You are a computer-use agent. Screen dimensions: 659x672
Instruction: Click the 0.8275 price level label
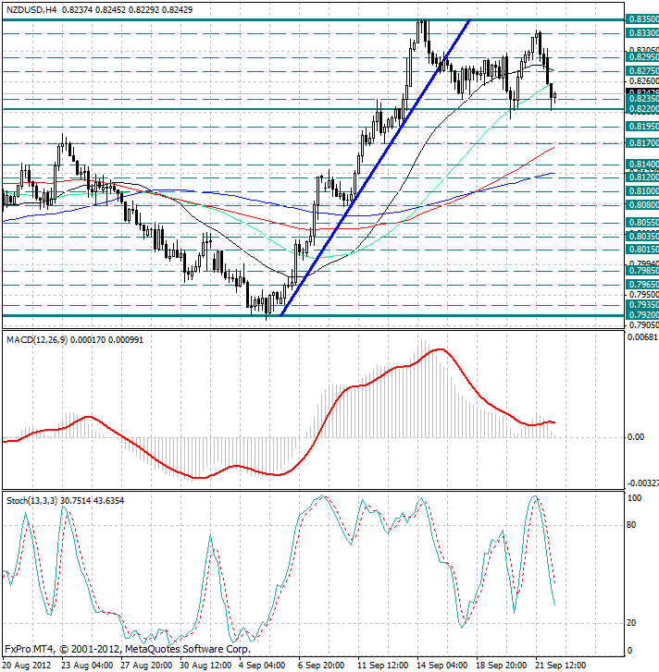click(642, 71)
